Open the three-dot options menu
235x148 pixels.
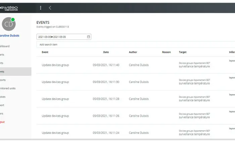click(x=41, y=8)
